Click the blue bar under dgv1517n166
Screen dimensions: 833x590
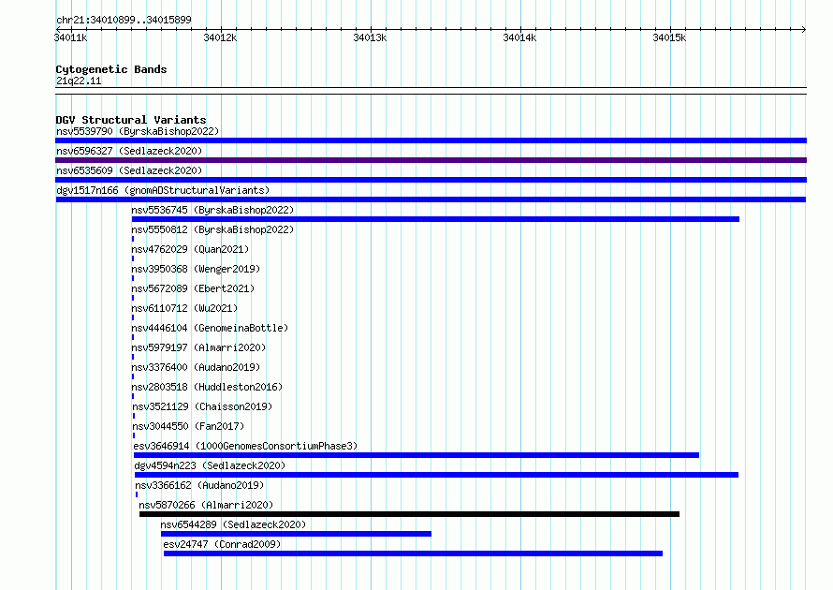click(x=431, y=199)
